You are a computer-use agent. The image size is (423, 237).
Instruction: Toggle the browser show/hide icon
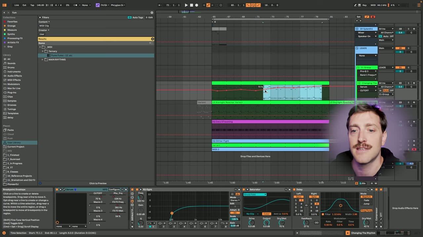tap(5, 5)
